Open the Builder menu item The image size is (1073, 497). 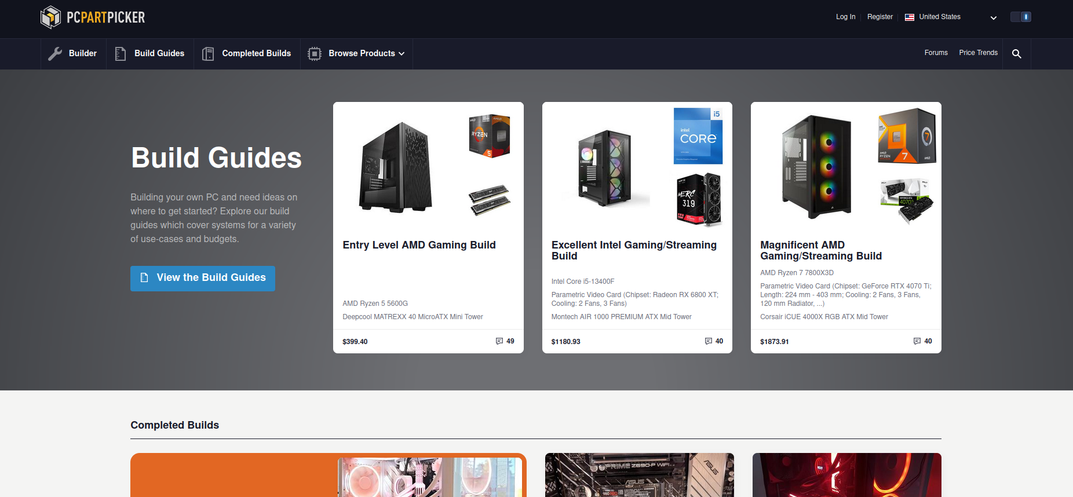pyautogui.click(x=74, y=54)
